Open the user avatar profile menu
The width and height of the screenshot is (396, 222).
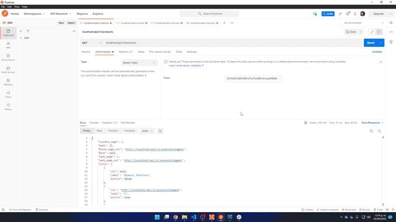click(363, 14)
